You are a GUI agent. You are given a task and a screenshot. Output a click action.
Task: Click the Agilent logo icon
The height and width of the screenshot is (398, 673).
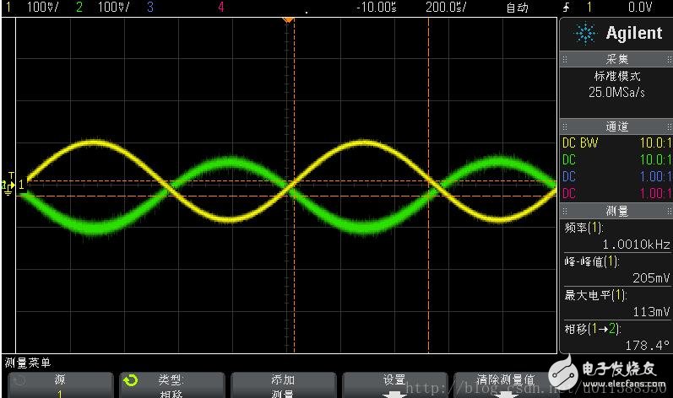pyautogui.click(x=584, y=34)
